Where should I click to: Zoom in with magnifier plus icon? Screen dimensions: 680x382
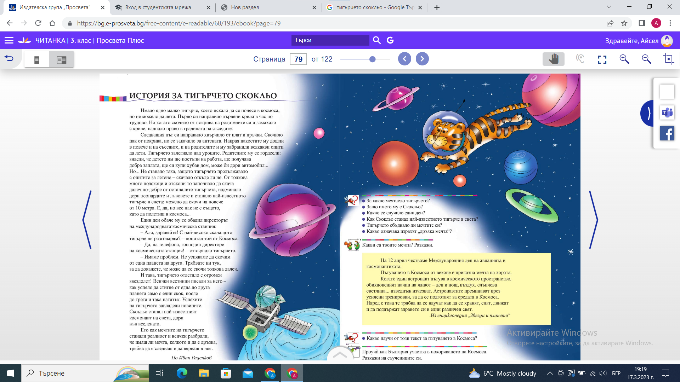tap(624, 59)
